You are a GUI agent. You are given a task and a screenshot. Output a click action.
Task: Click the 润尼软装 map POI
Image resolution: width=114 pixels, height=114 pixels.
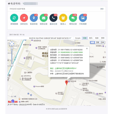[x=72, y=81]
